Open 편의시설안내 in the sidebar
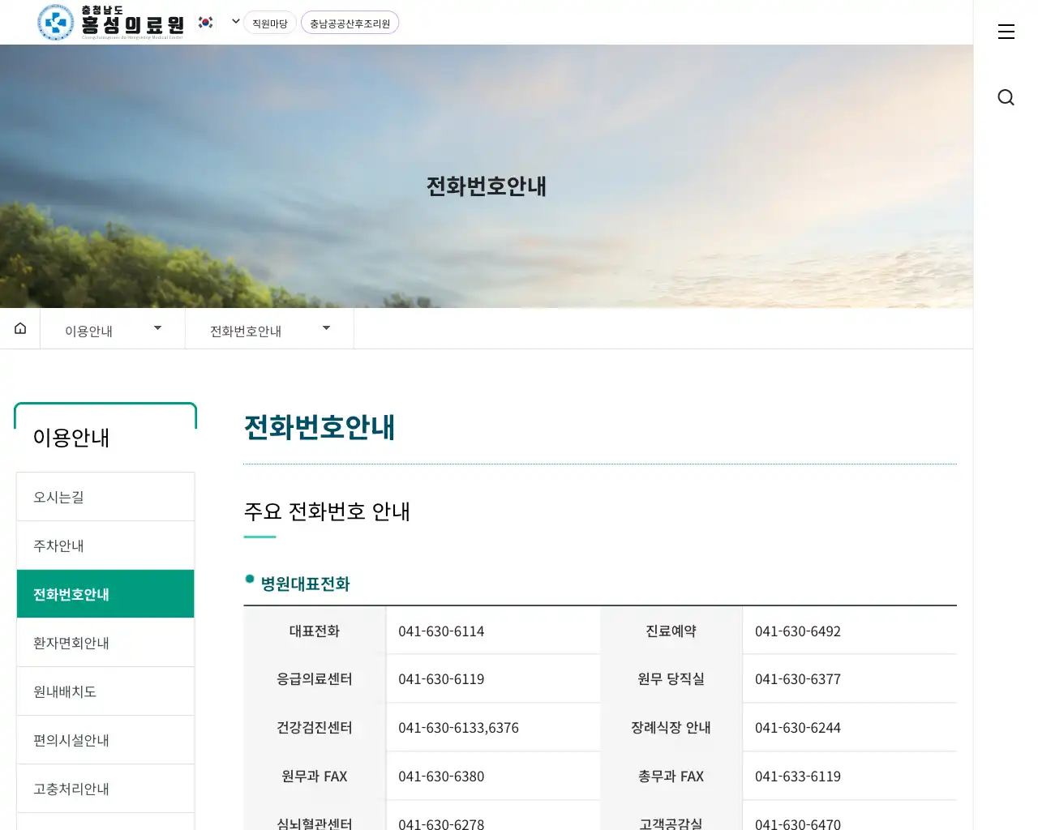Screen dimensions: 1038x830 pos(105,740)
